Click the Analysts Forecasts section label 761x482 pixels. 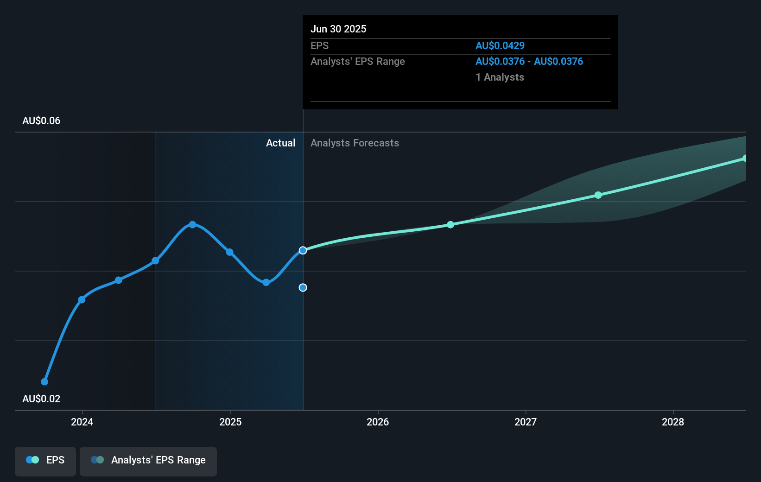355,143
